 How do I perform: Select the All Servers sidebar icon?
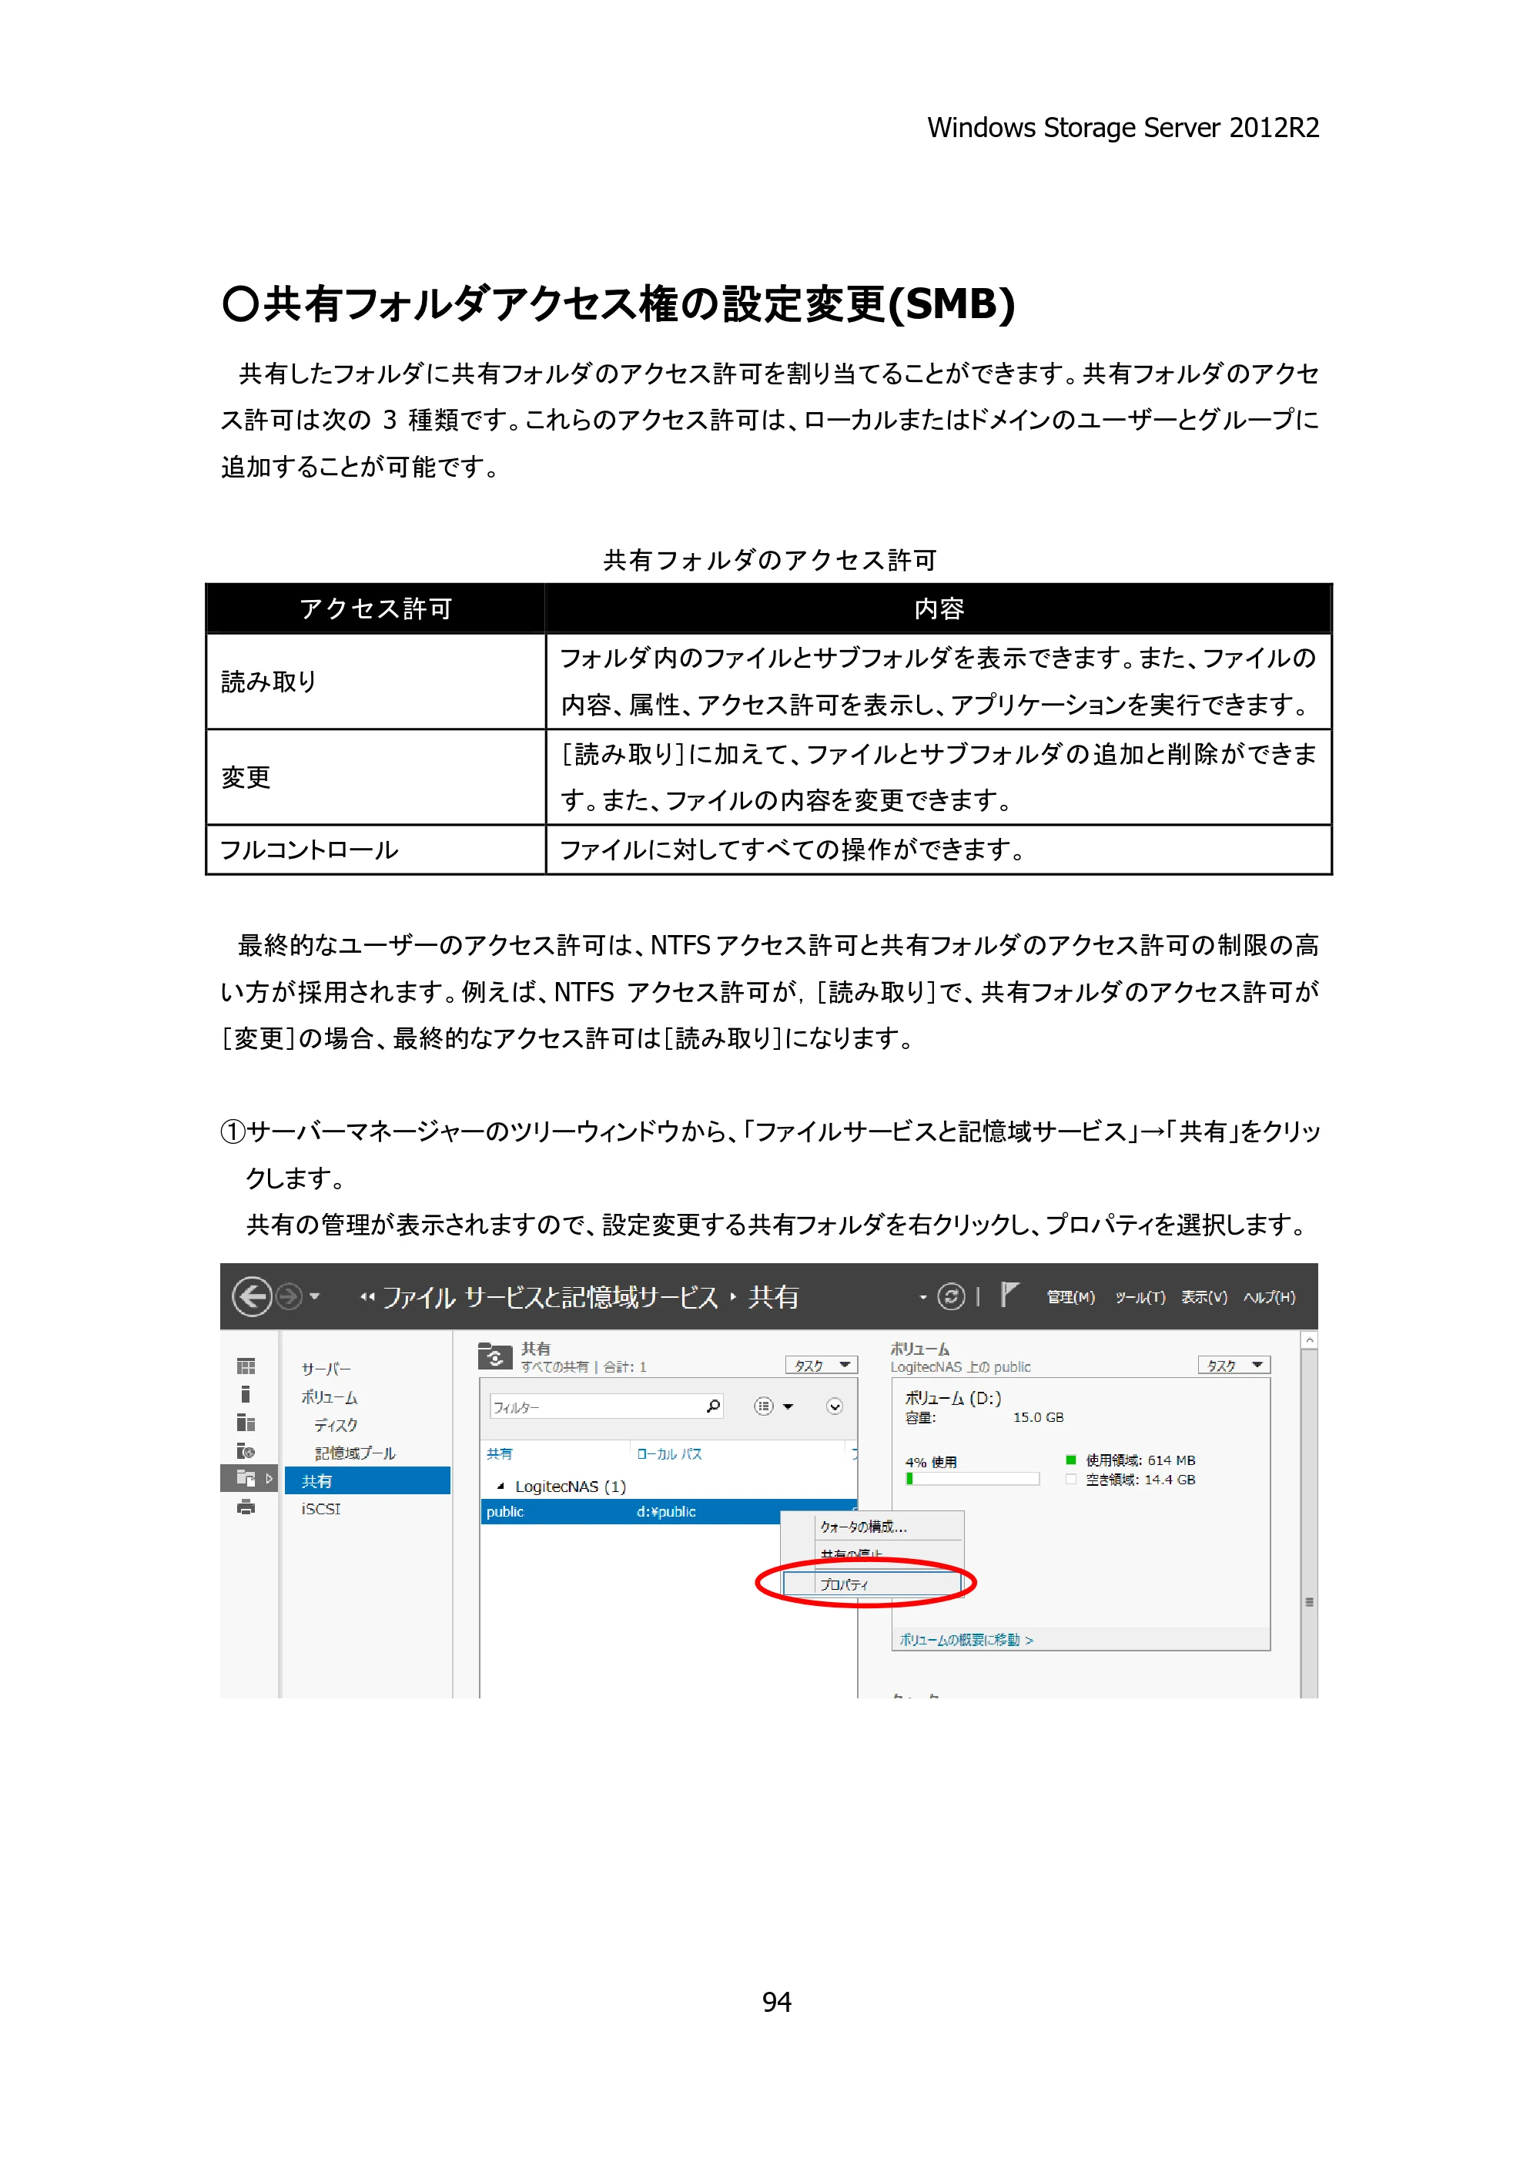(x=246, y=1423)
